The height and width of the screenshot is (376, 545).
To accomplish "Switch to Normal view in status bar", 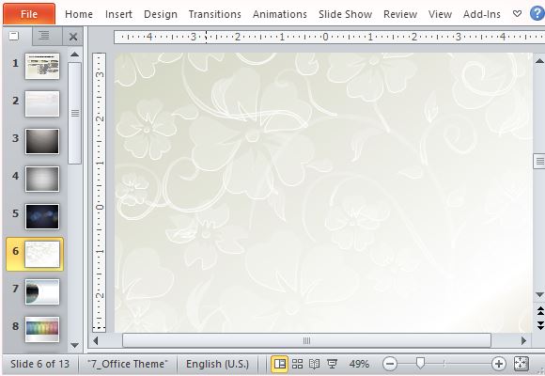I will [x=279, y=364].
